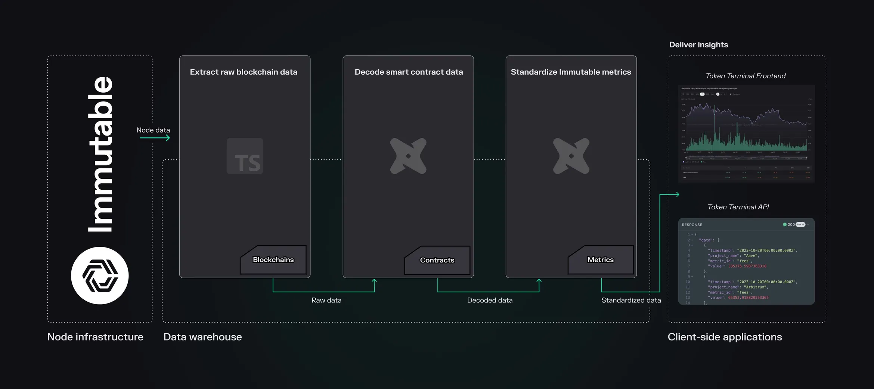This screenshot has height=389, width=874.
Task: Click the vertical Immutable wordmark
Action: coord(100,154)
